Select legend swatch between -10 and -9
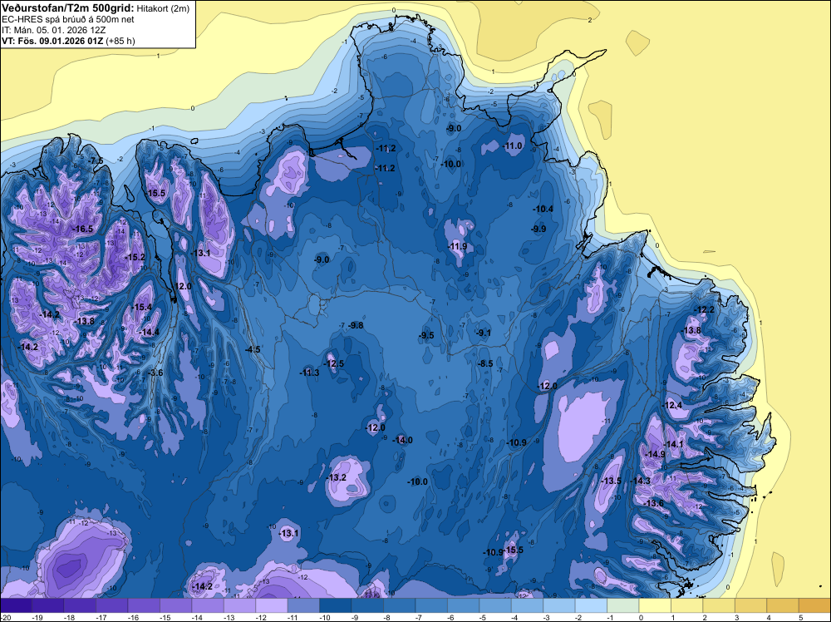Image resolution: width=831 pixels, height=622 pixels. pyautogui.click(x=336, y=605)
